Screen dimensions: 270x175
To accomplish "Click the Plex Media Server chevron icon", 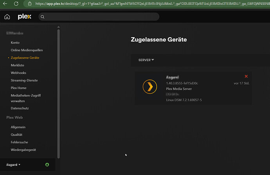I will tap(150, 87).
